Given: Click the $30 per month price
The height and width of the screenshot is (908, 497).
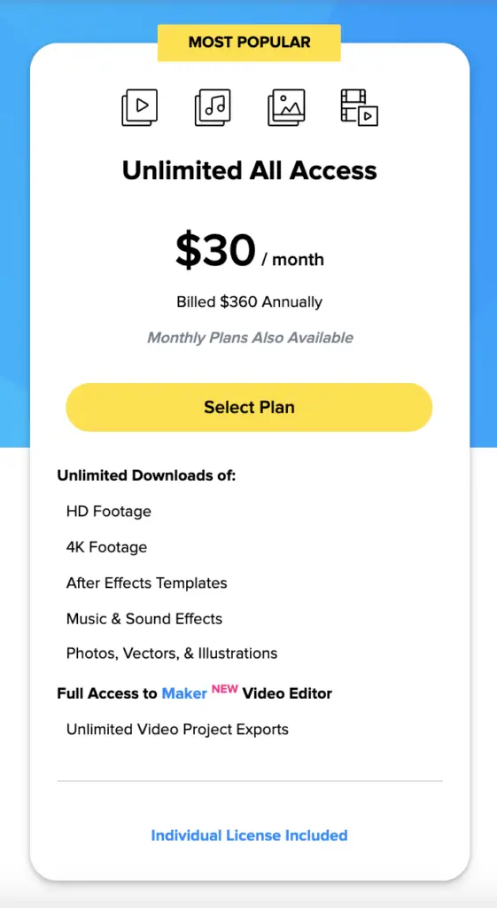Looking at the screenshot, I should point(249,251).
